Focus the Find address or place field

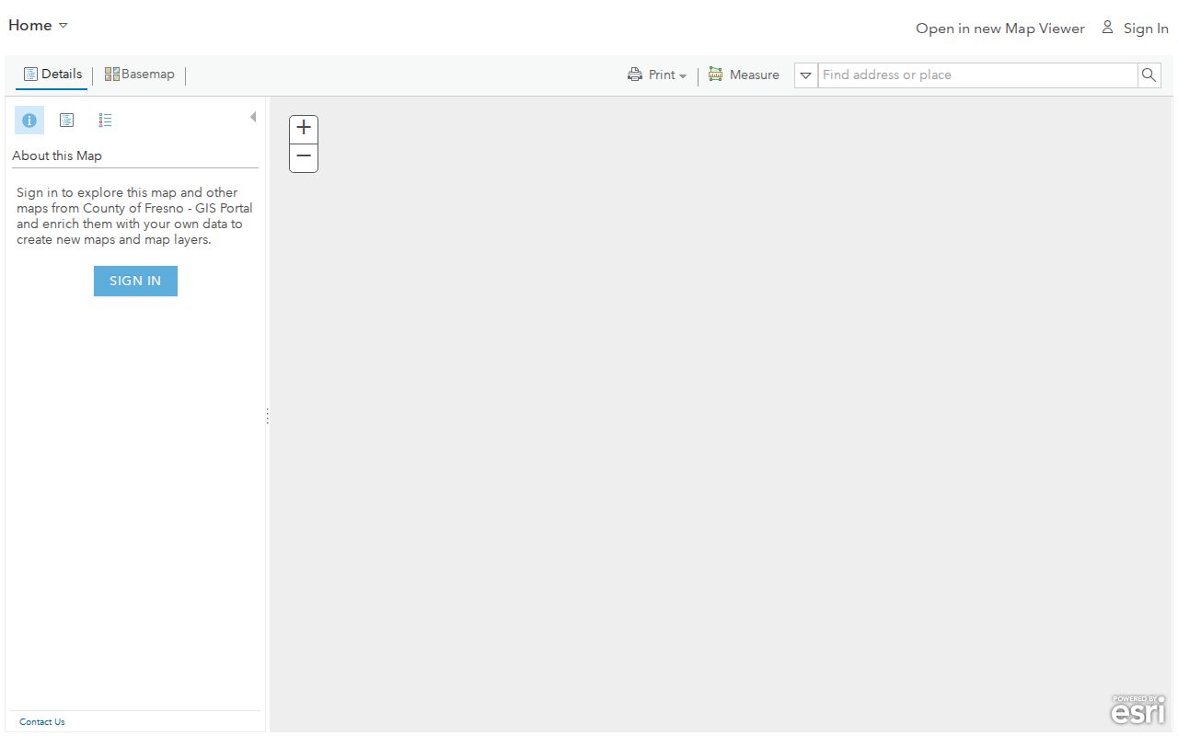pos(977,75)
